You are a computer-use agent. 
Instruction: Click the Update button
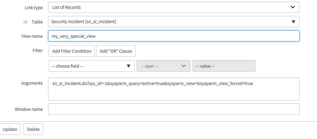click(10, 129)
